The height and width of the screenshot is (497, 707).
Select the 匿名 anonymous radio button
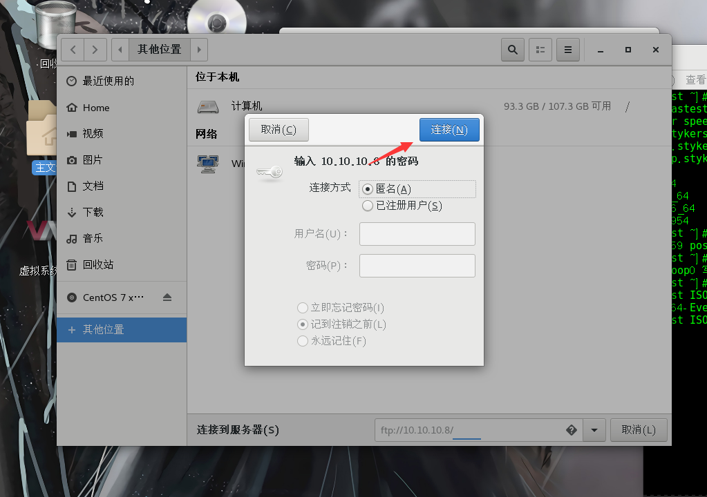368,189
